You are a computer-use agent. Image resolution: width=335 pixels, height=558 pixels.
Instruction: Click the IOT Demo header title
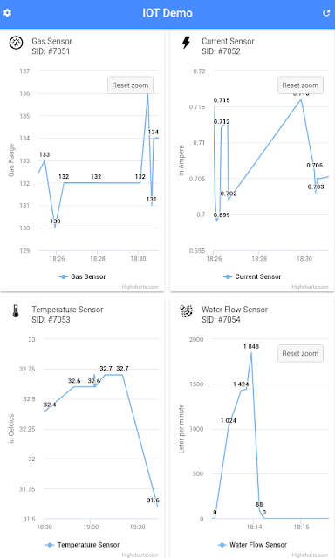click(167, 13)
